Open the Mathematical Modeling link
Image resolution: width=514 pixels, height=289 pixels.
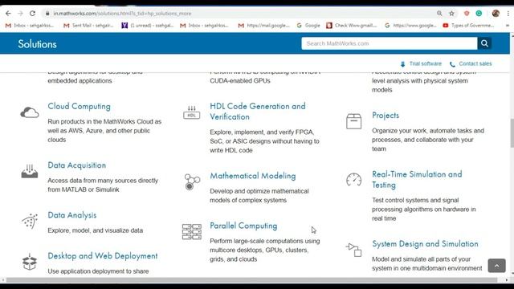(253, 176)
